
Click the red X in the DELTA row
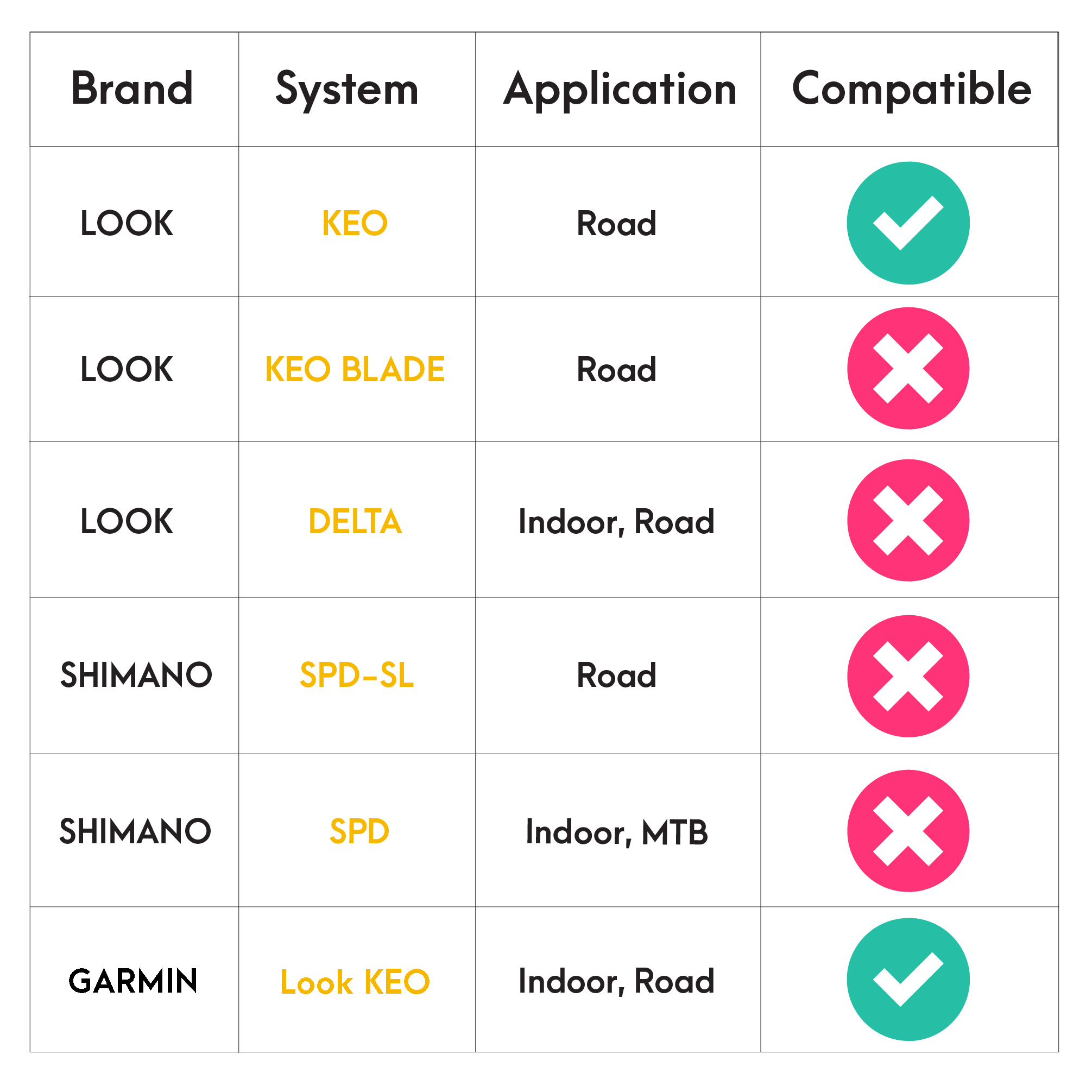click(x=908, y=520)
